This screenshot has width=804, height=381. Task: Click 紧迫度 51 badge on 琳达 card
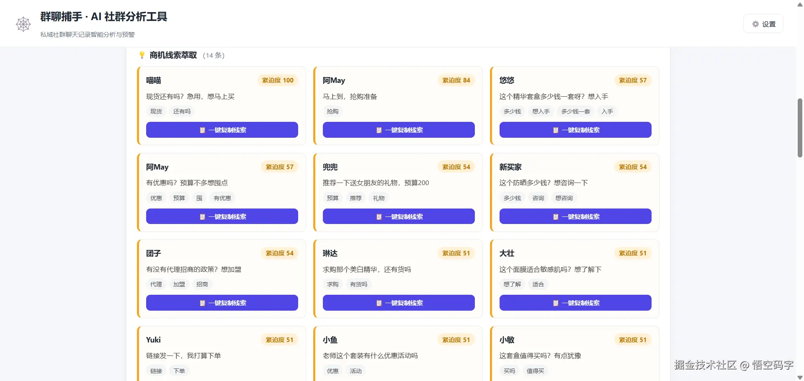pos(456,253)
